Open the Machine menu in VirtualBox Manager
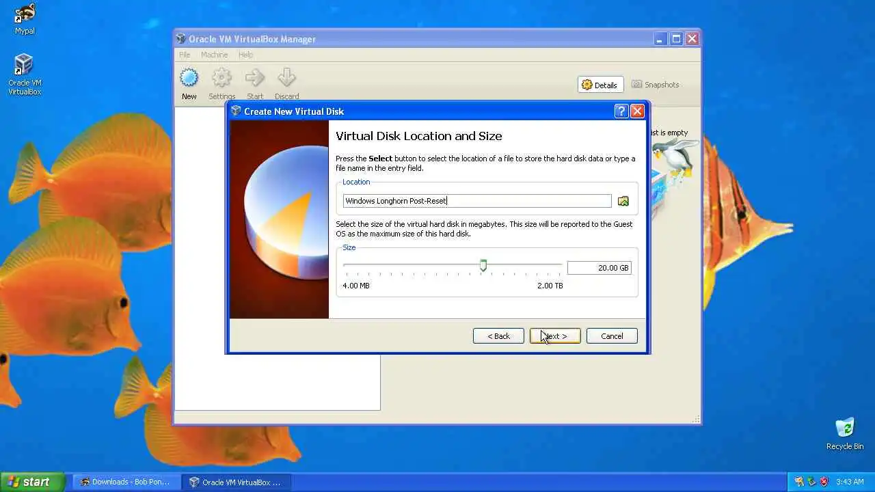Viewport: 875px width, 492px height. coord(214,55)
